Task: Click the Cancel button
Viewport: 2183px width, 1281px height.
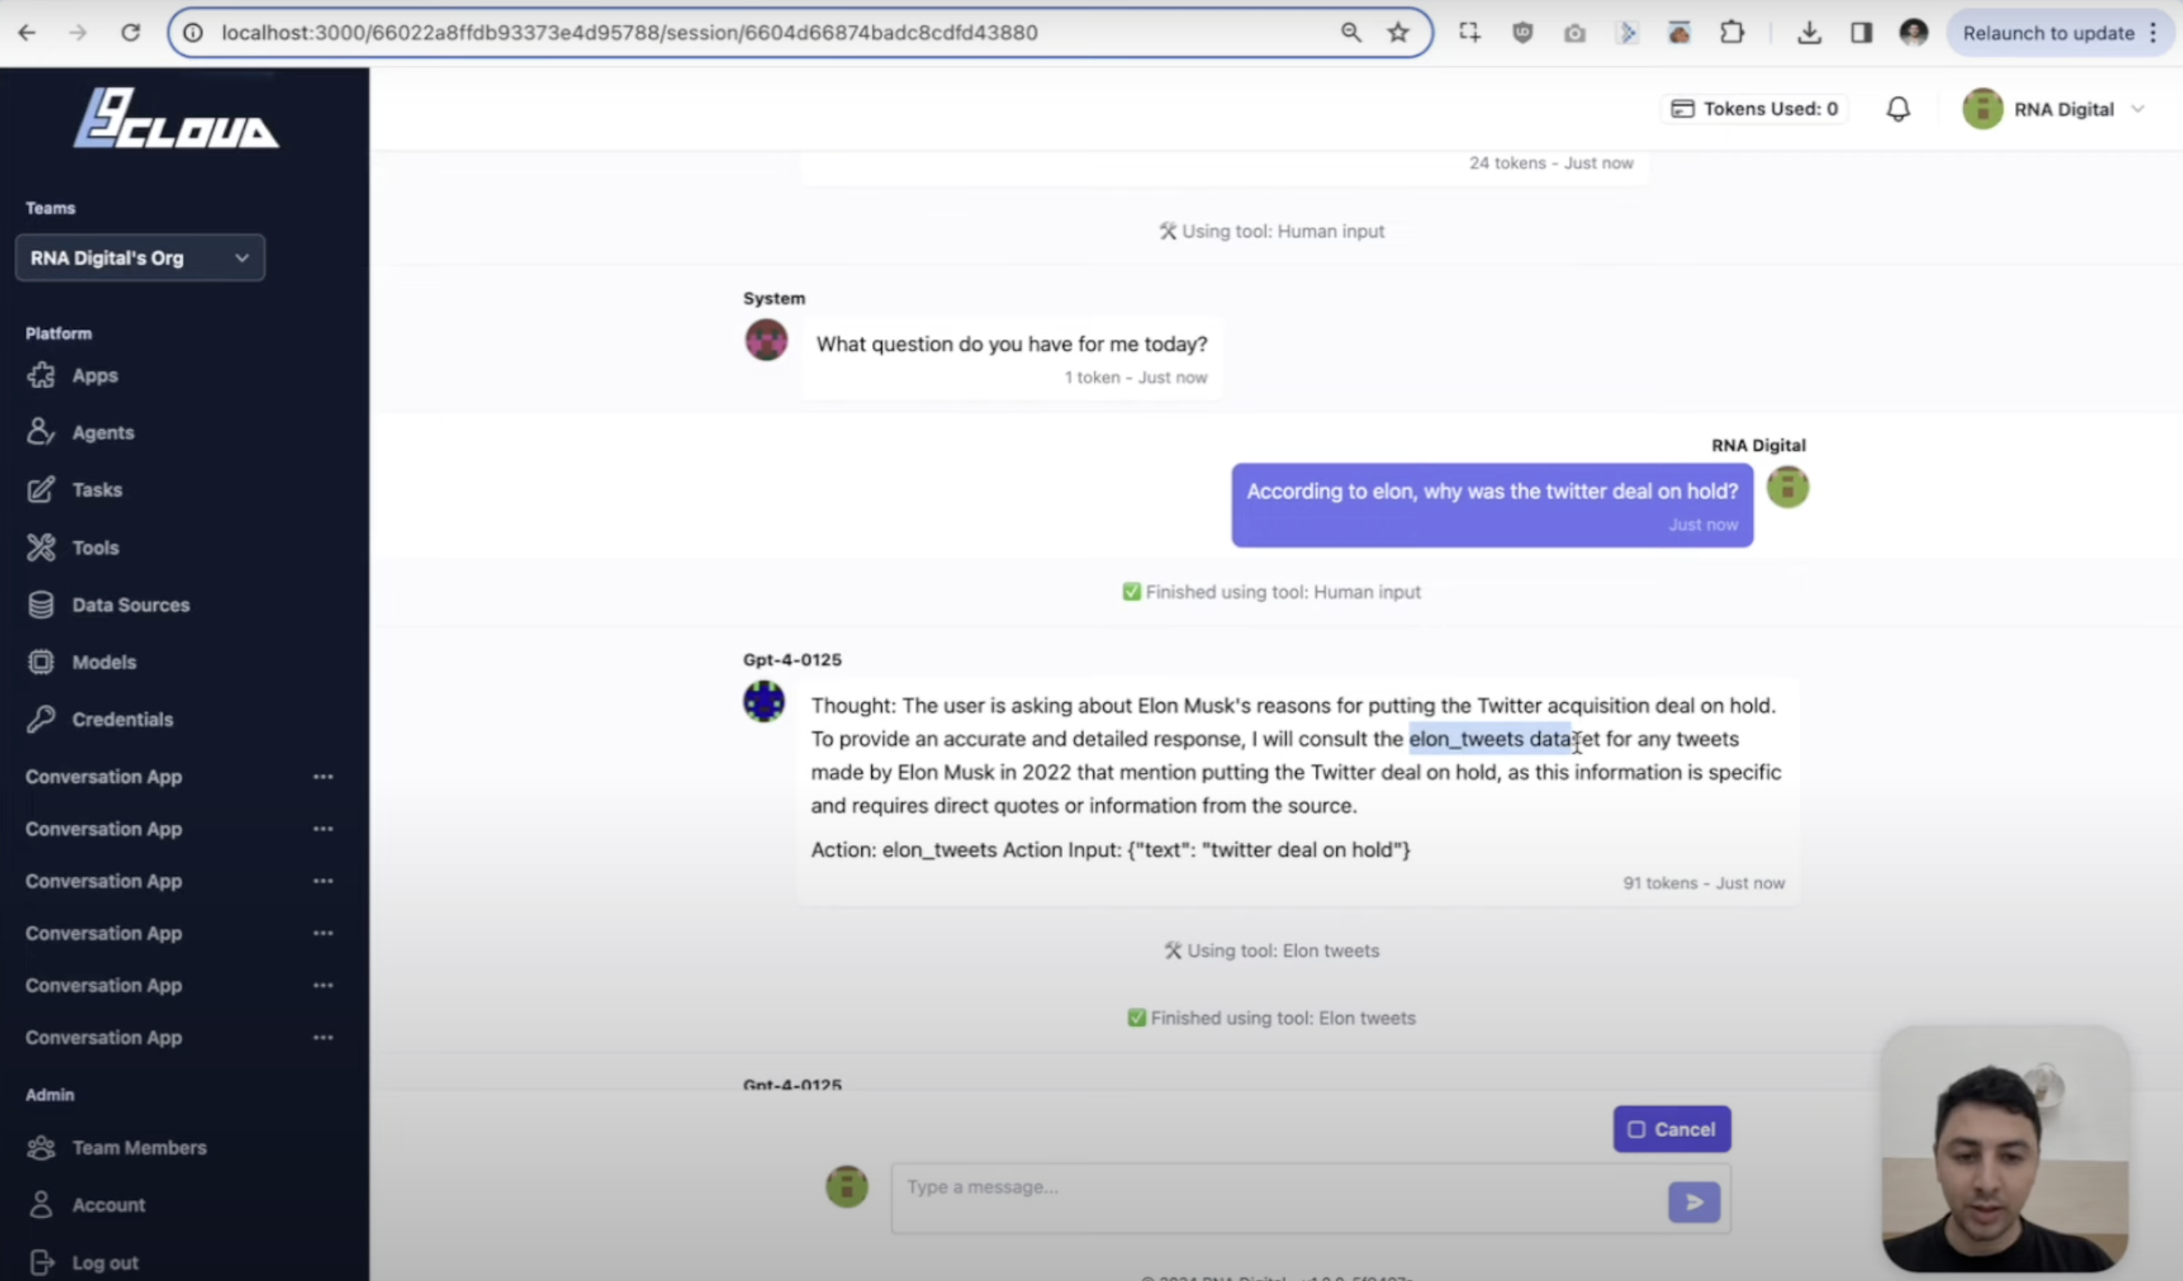Action: coord(1672,1129)
